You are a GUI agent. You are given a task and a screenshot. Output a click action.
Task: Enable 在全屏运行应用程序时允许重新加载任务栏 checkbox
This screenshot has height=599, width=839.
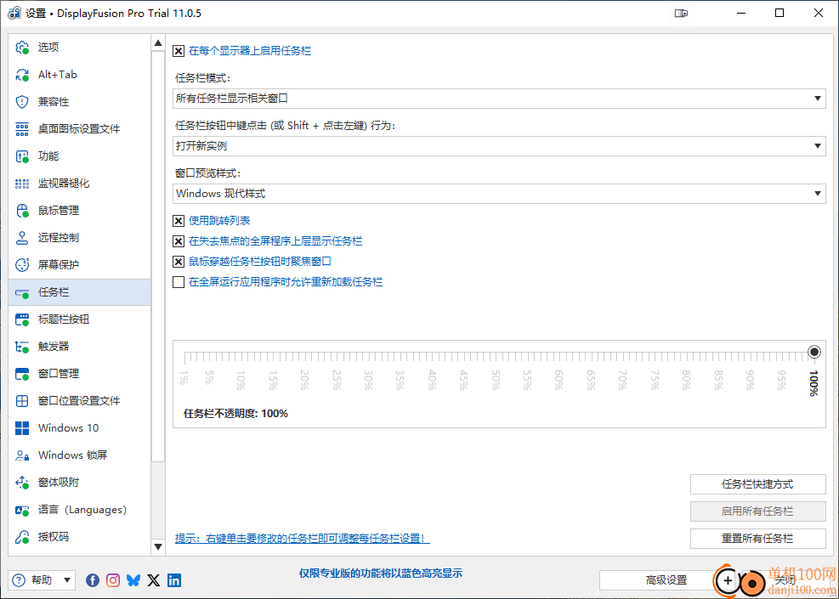click(179, 282)
